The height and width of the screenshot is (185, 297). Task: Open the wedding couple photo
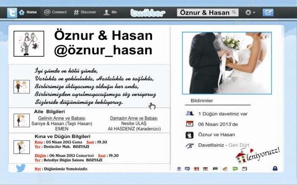[227, 63]
